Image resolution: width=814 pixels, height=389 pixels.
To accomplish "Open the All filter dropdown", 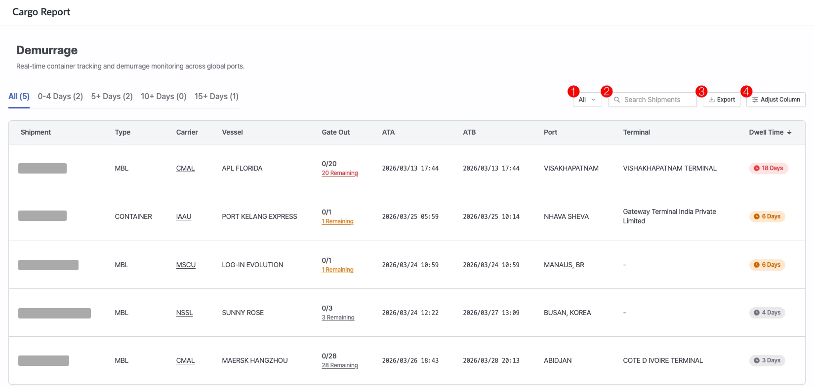I will tap(587, 100).
